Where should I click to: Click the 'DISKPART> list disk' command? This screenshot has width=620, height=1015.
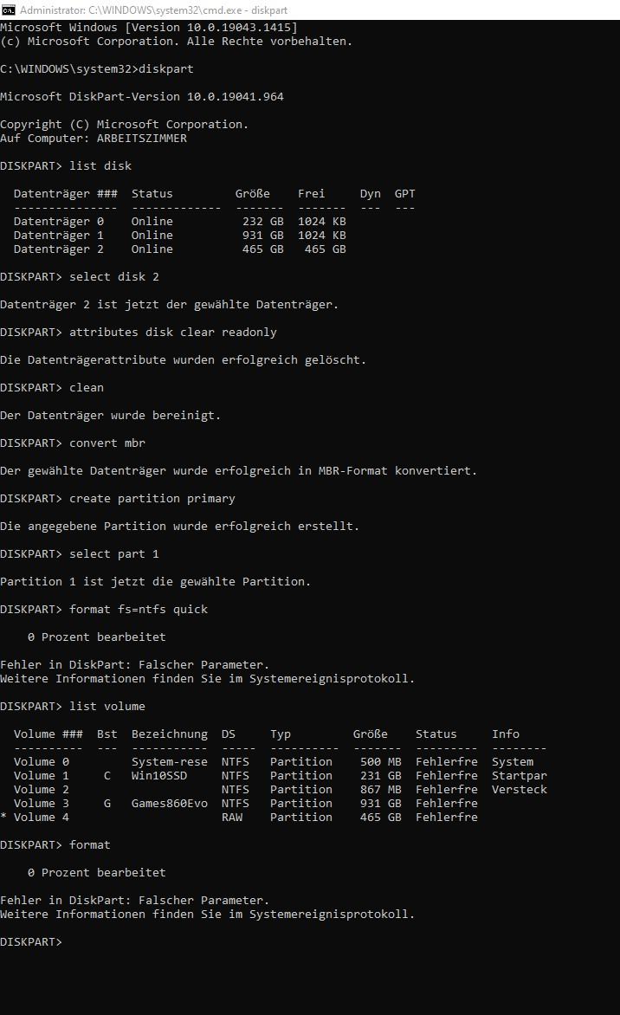(66, 165)
